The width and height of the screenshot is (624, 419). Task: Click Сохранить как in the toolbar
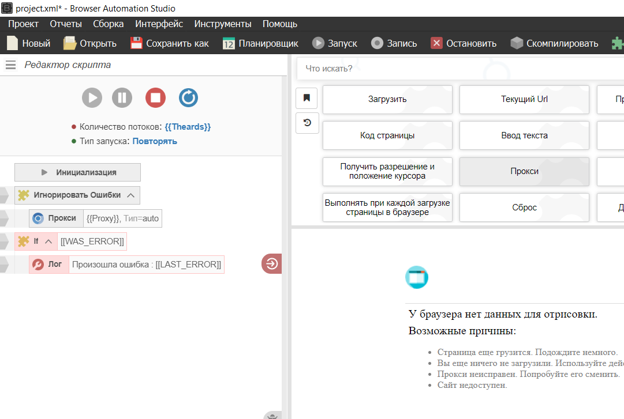point(170,43)
